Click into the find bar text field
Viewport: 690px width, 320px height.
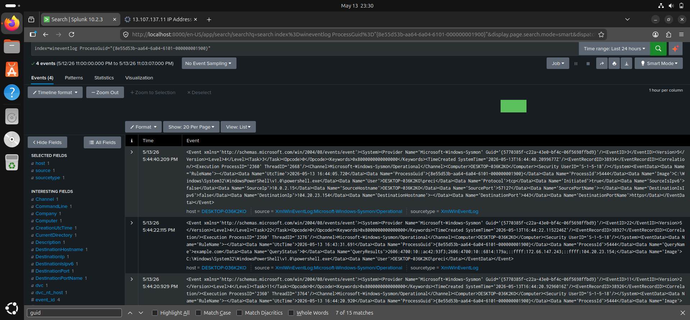coord(74,313)
